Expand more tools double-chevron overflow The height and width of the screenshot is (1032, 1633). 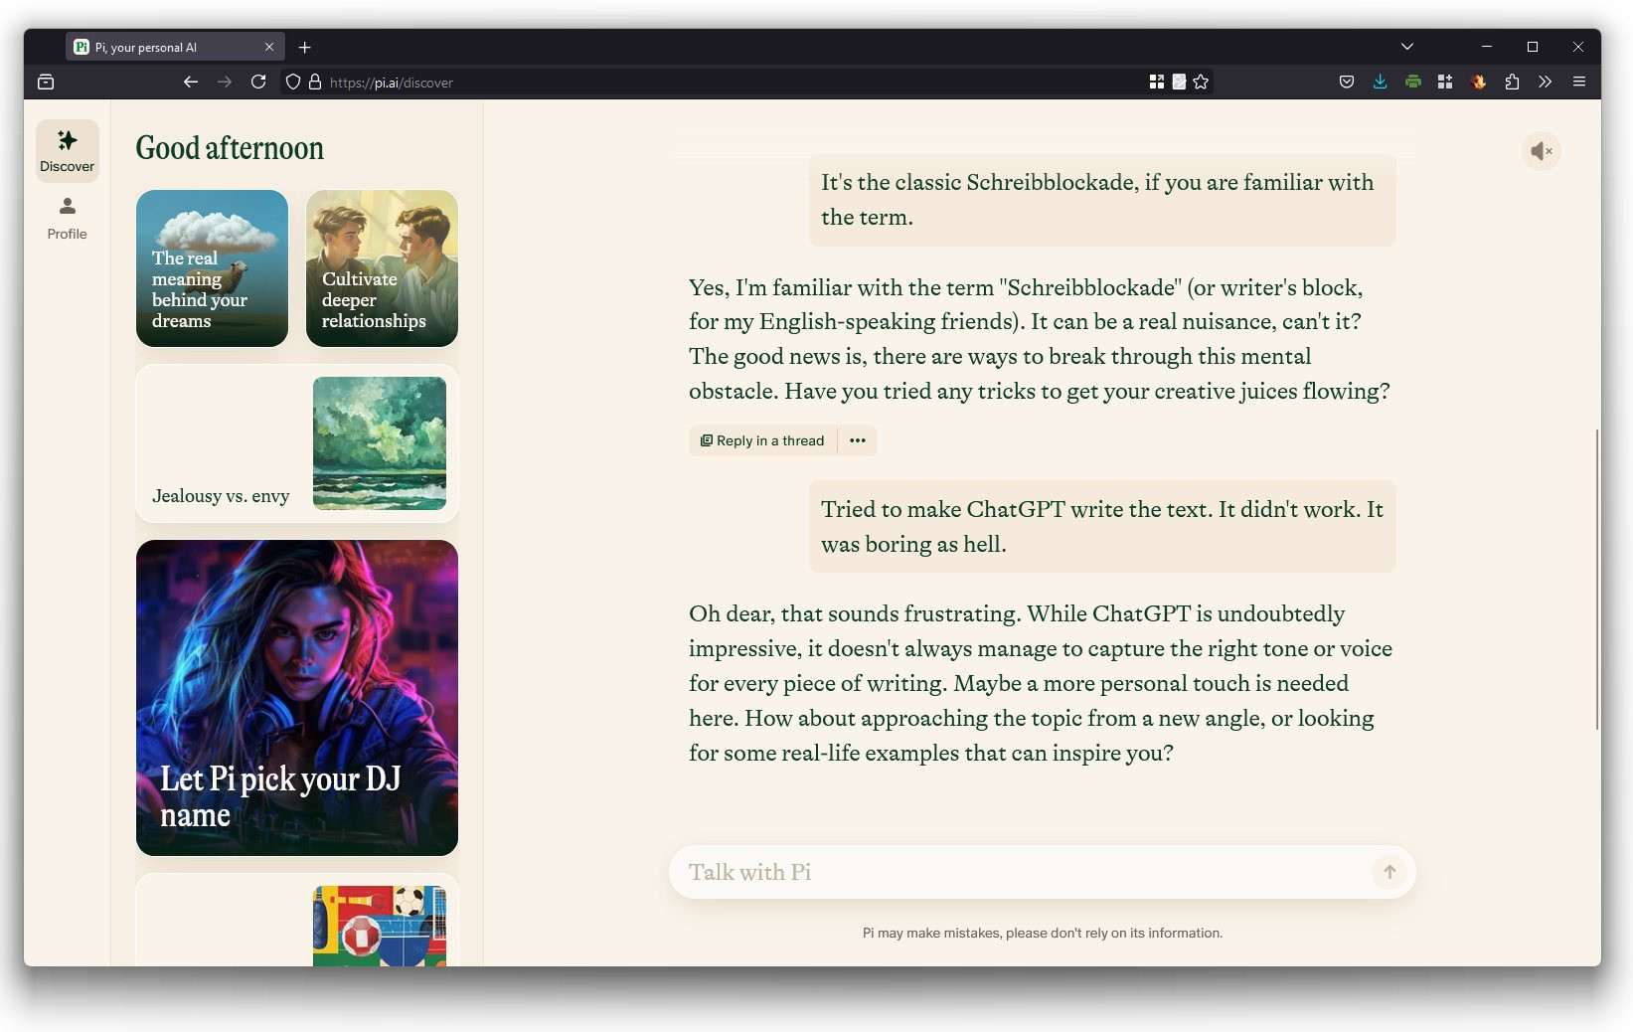(x=1545, y=83)
